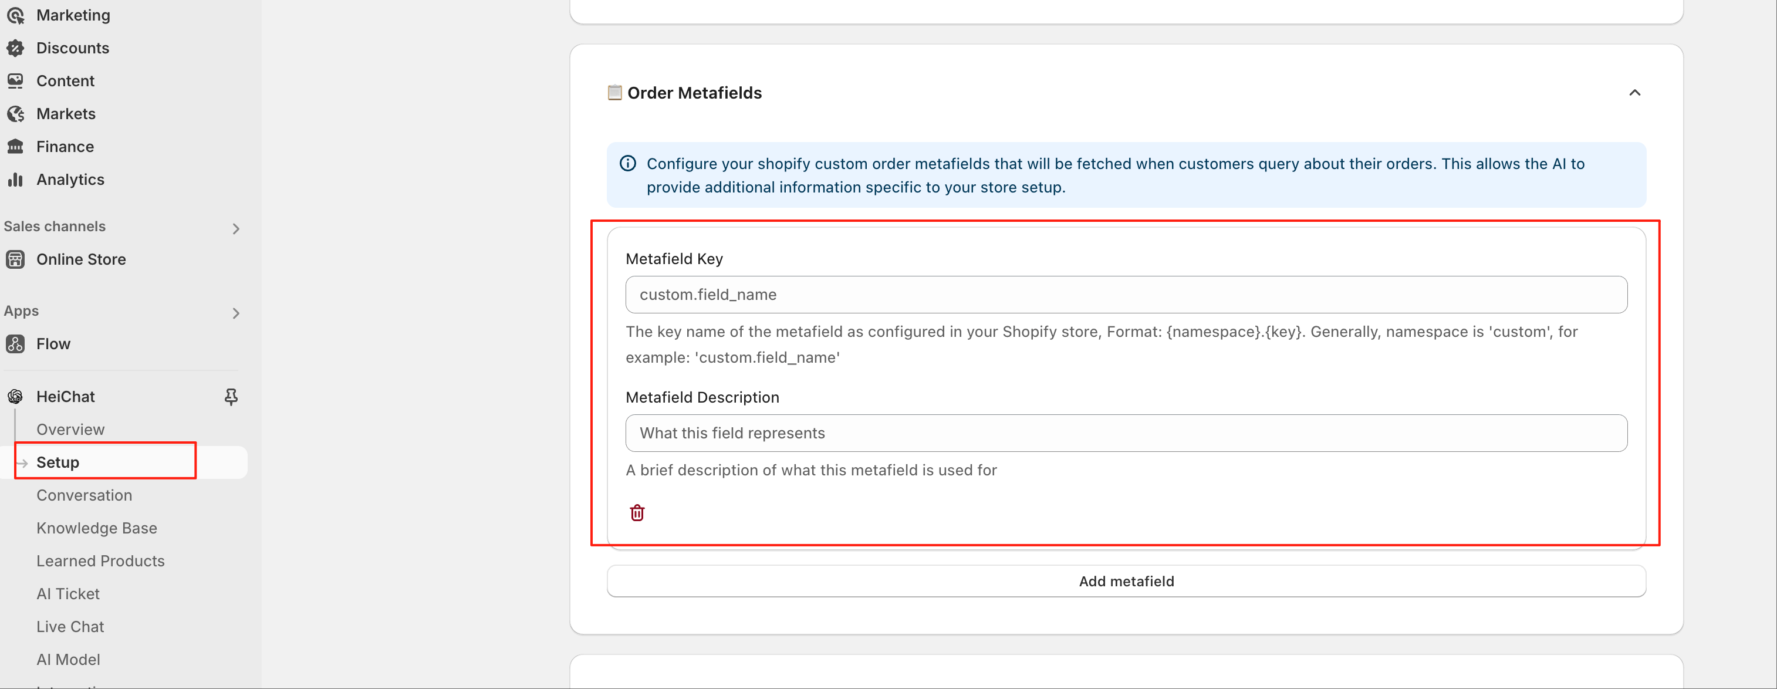Delete the metafield with trash icon
The height and width of the screenshot is (689, 1777).
click(637, 513)
